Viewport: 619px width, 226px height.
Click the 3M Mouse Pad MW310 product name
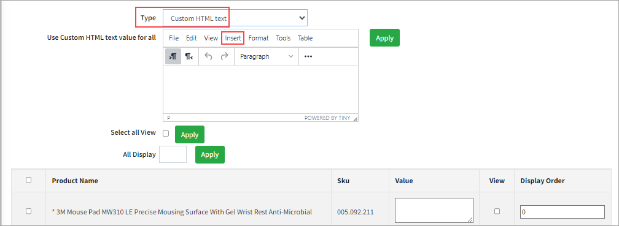(182, 212)
